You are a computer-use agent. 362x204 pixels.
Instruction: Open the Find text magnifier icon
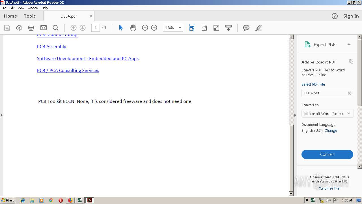click(x=55, y=28)
